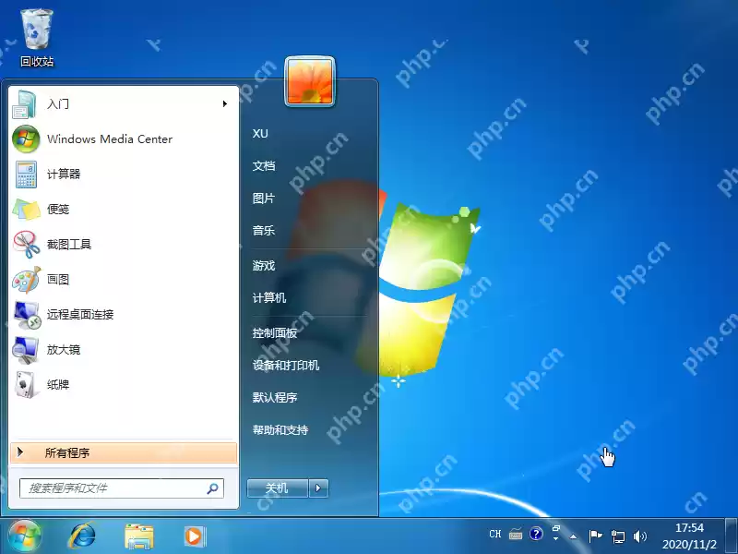Screen dimensions: 738x554
Task: Open the volume control in system tray
Action: click(x=640, y=534)
